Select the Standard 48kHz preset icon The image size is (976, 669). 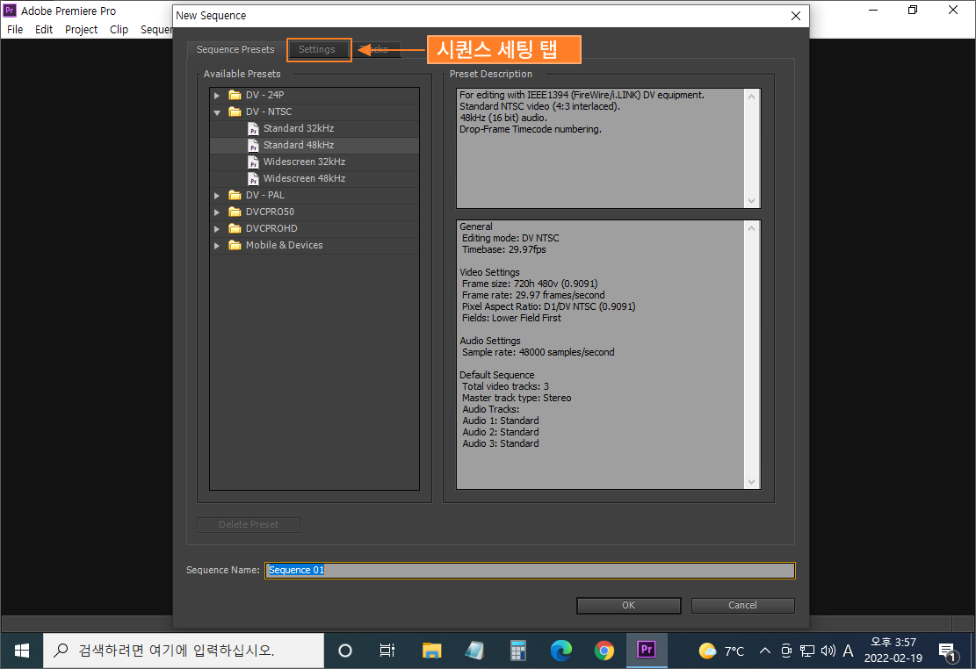[253, 146]
